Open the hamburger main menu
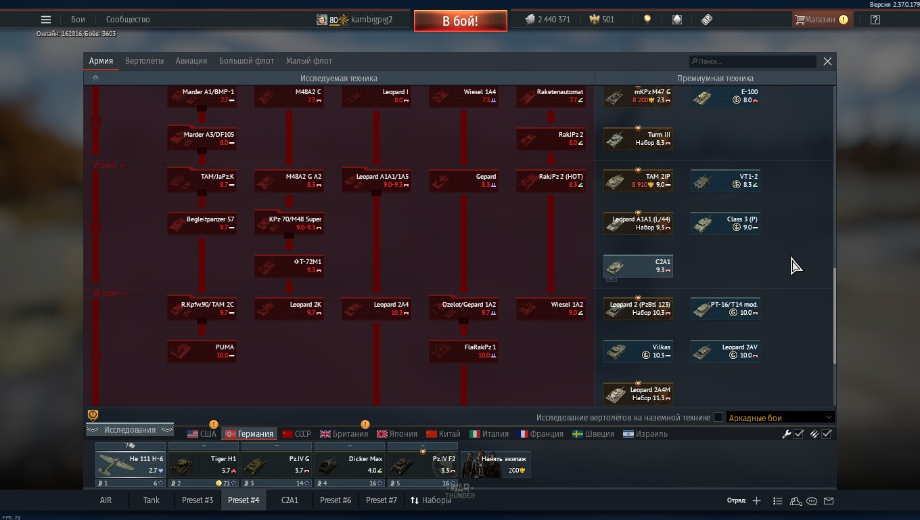The height and width of the screenshot is (520, 920). click(x=46, y=20)
